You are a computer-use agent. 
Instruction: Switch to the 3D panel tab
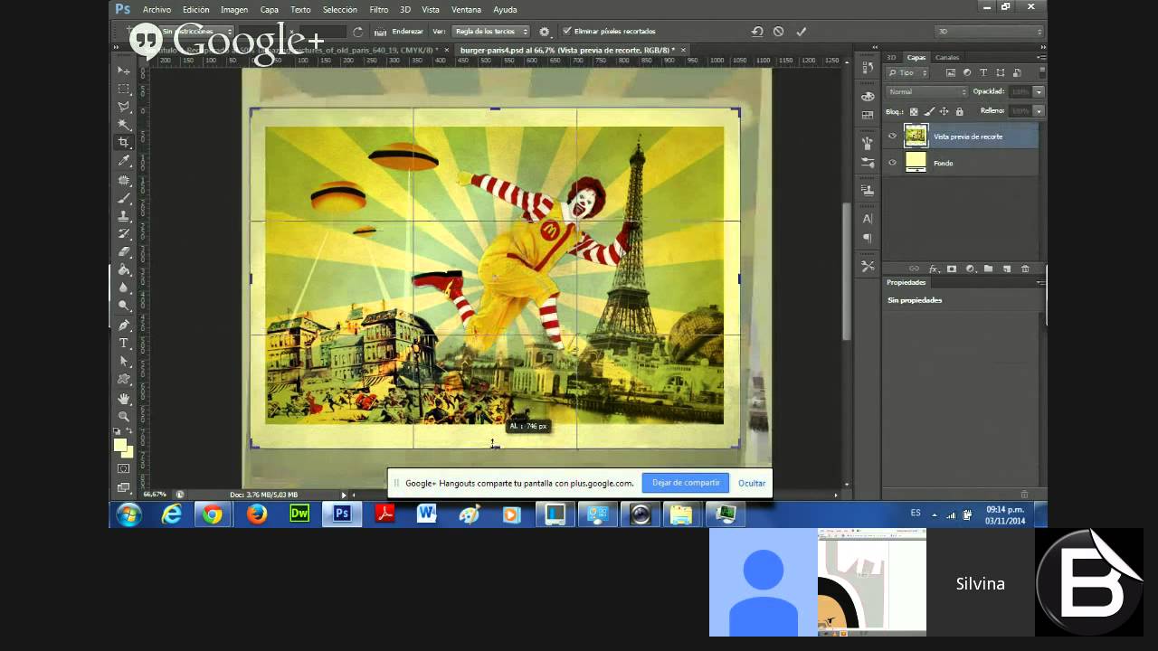pyautogui.click(x=891, y=57)
